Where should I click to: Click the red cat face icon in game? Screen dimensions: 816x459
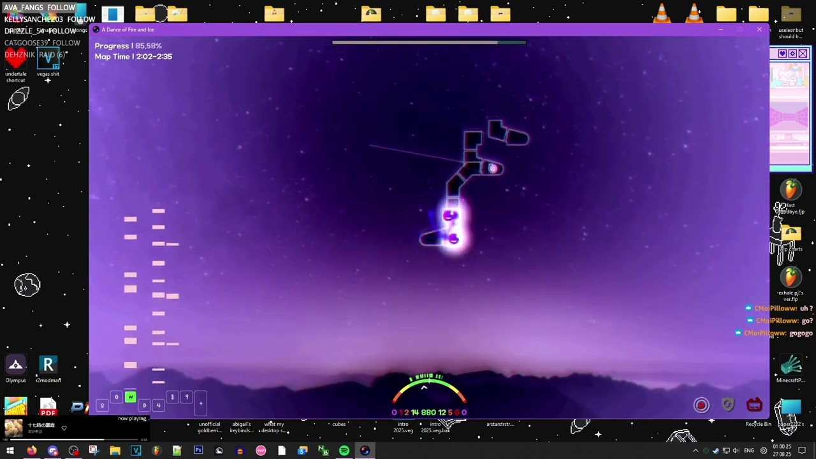click(754, 404)
